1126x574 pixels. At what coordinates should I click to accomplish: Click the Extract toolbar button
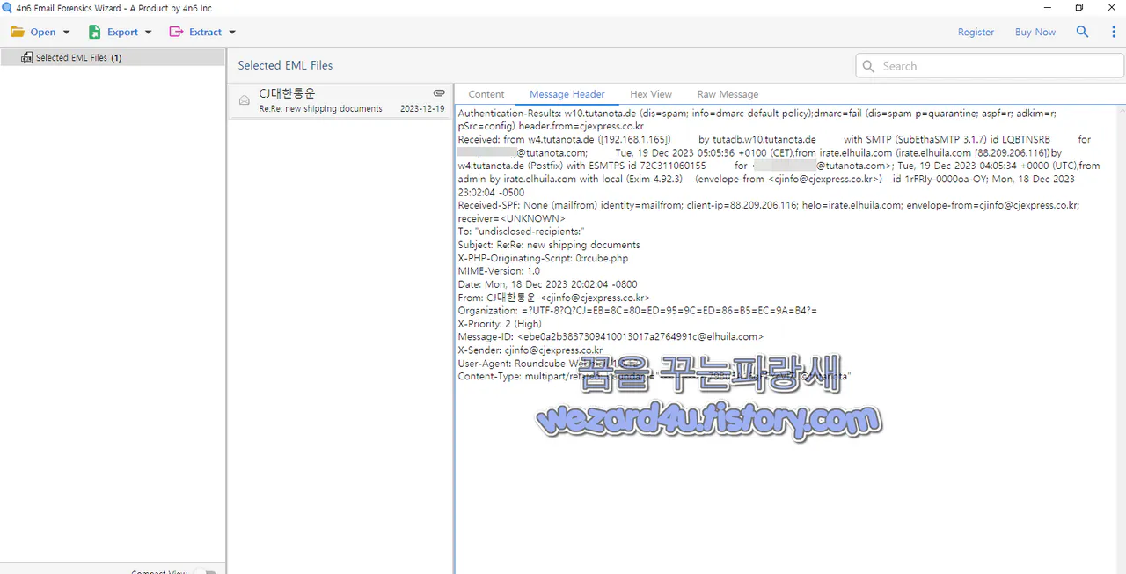pos(202,32)
